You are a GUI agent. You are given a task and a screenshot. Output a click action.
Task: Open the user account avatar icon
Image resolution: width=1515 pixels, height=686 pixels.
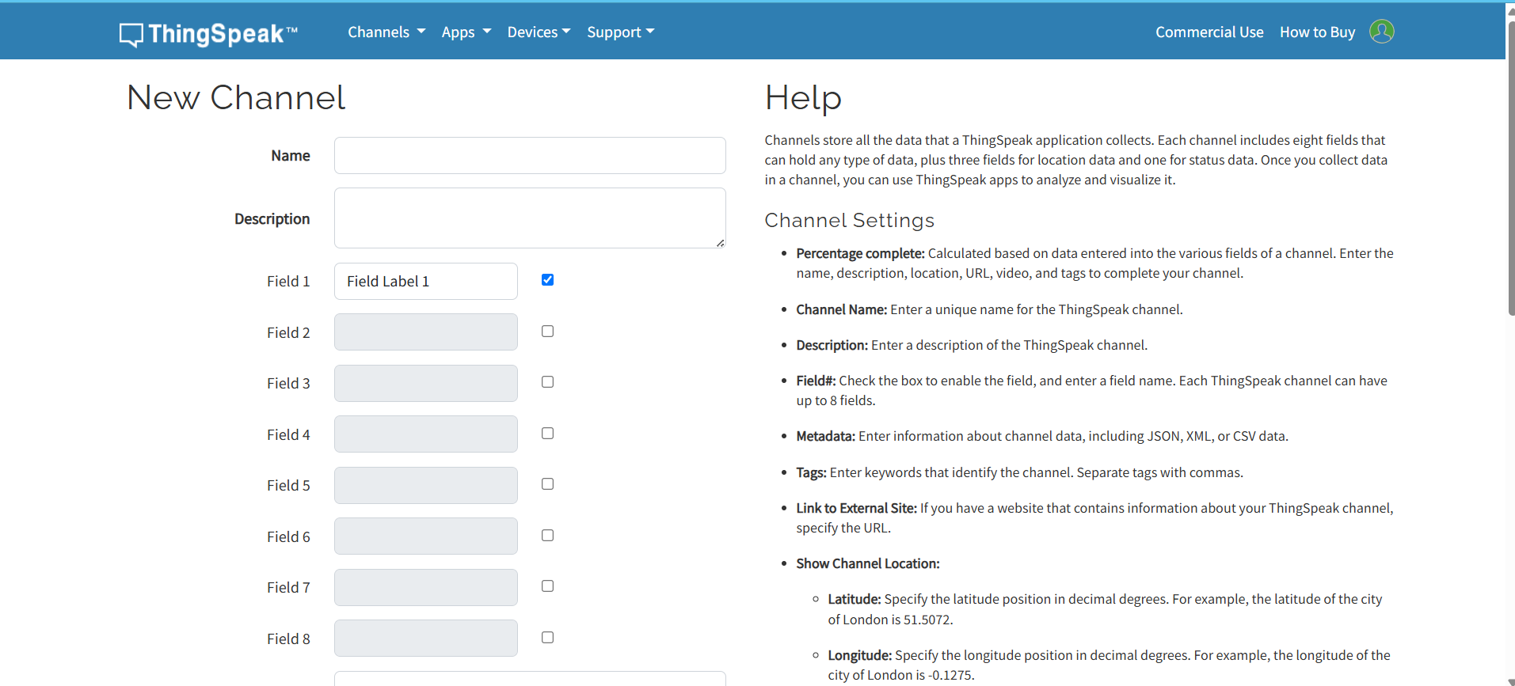point(1381,32)
